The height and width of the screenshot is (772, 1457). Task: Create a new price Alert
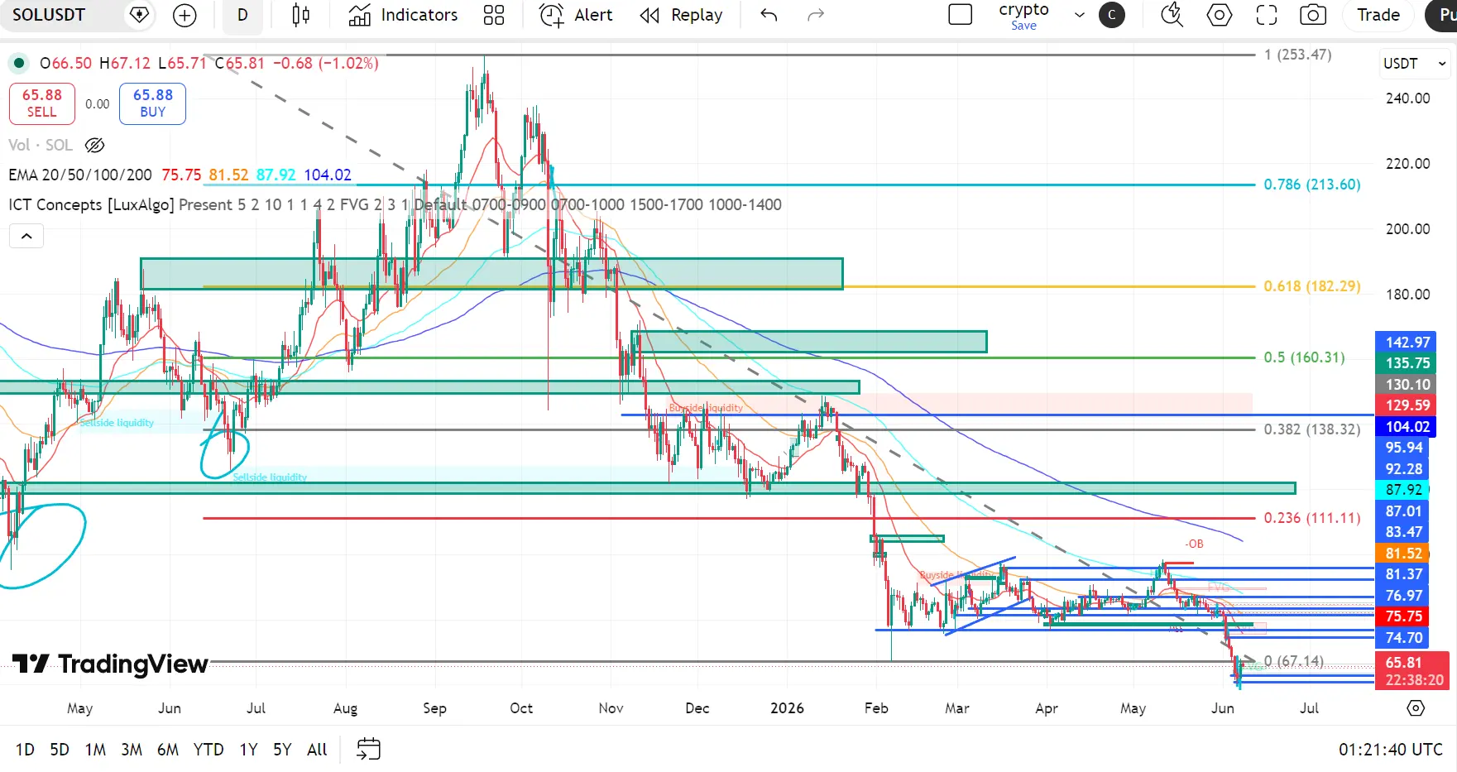[576, 15]
